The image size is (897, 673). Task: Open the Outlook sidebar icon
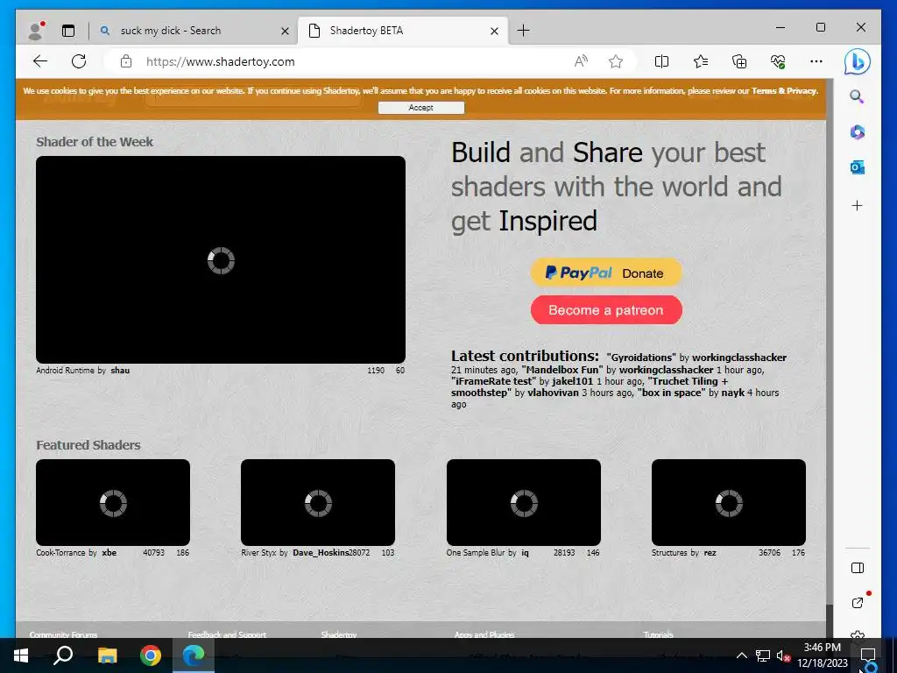click(x=857, y=167)
